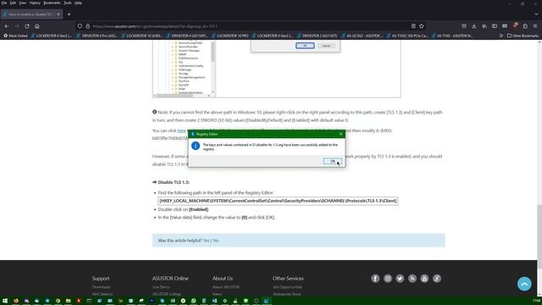Open the Bookmarks menu
The image size is (542, 305).
[x=52, y=3]
